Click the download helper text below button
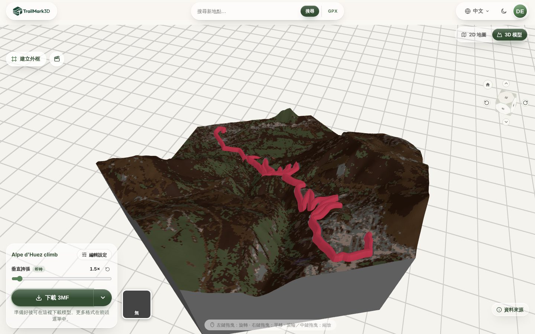The width and height of the screenshot is (535, 334). [62, 315]
